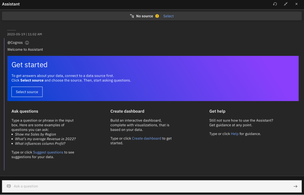Open the info icon next to @Cognos
Image resolution: width=304 pixels, height=195 pixels.
[x=27, y=43]
